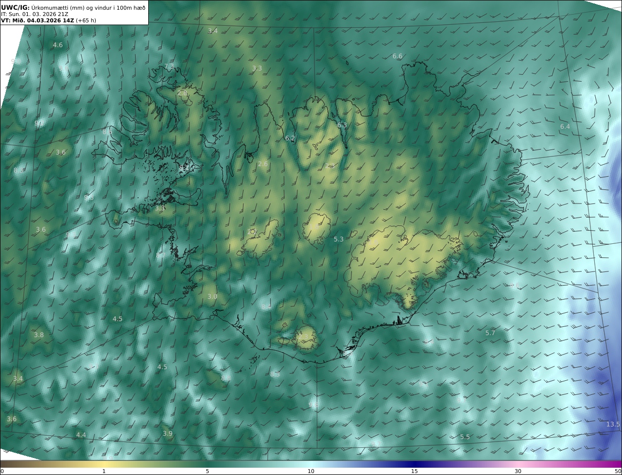Select the 2.2 value label
The width and height of the screenshot is (622, 475).
(x=252, y=232)
